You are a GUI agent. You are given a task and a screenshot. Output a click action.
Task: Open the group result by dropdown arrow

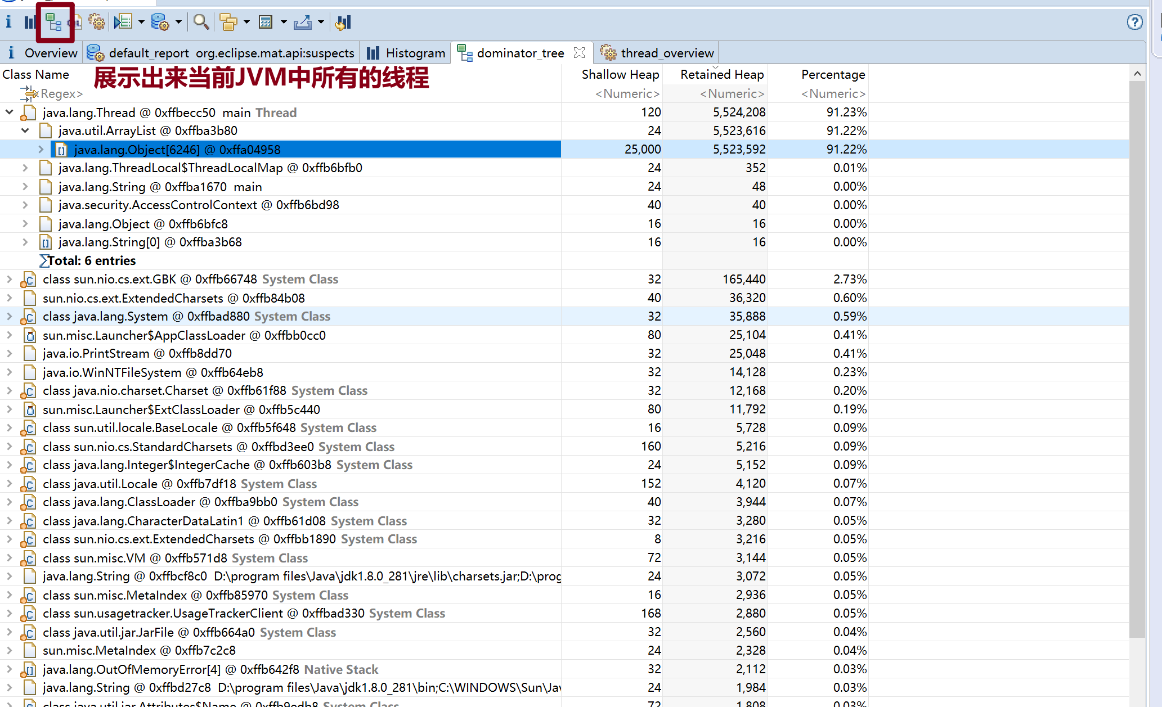246,22
